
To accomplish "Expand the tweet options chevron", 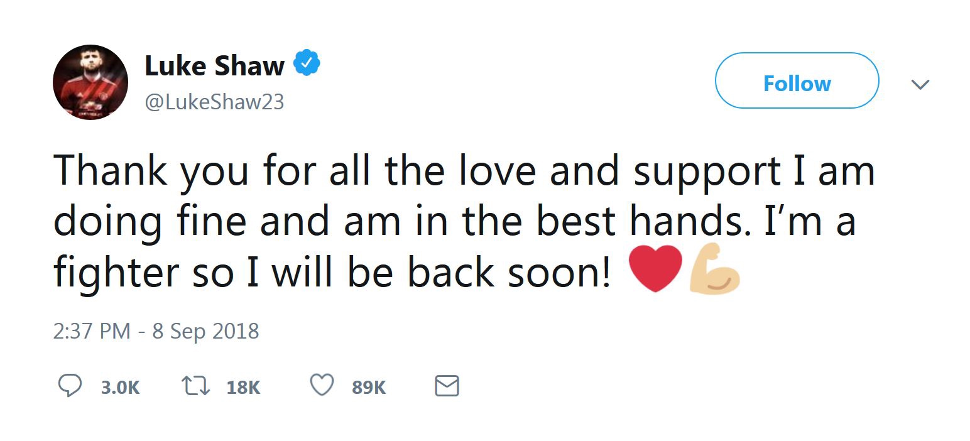I will [920, 84].
